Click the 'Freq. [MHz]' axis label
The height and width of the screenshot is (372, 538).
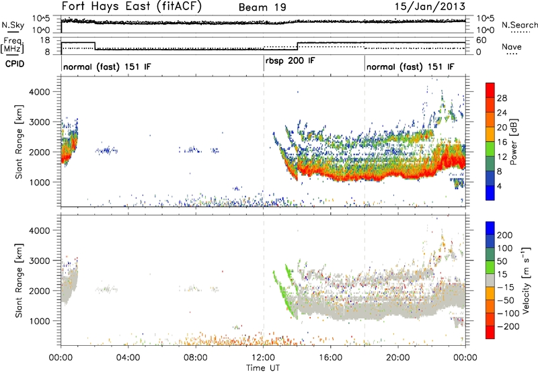tap(12, 45)
